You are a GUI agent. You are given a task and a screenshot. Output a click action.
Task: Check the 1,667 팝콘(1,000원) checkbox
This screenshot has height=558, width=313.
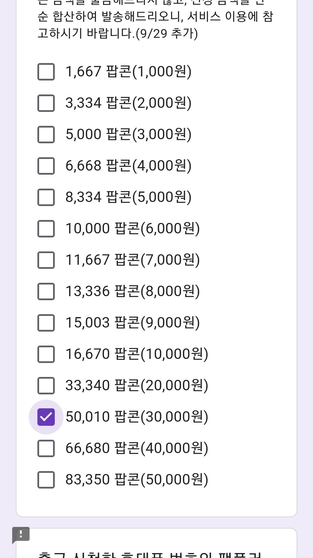(46, 71)
